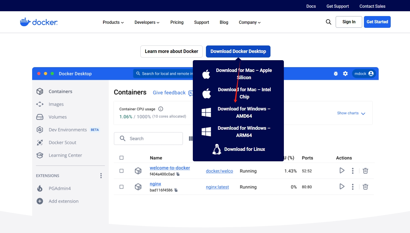The height and width of the screenshot is (233, 410).
Task: Open the Docs link in top bar
Action: tap(311, 6)
